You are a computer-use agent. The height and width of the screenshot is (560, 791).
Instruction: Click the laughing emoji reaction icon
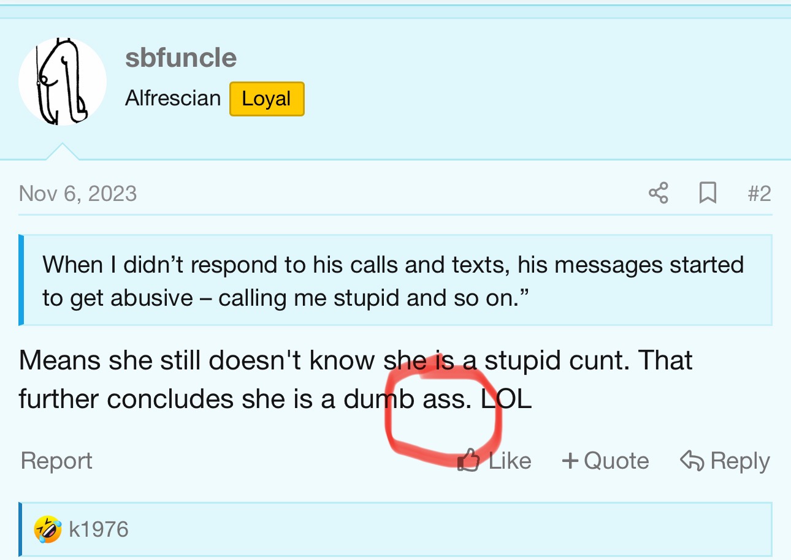tap(48, 529)
